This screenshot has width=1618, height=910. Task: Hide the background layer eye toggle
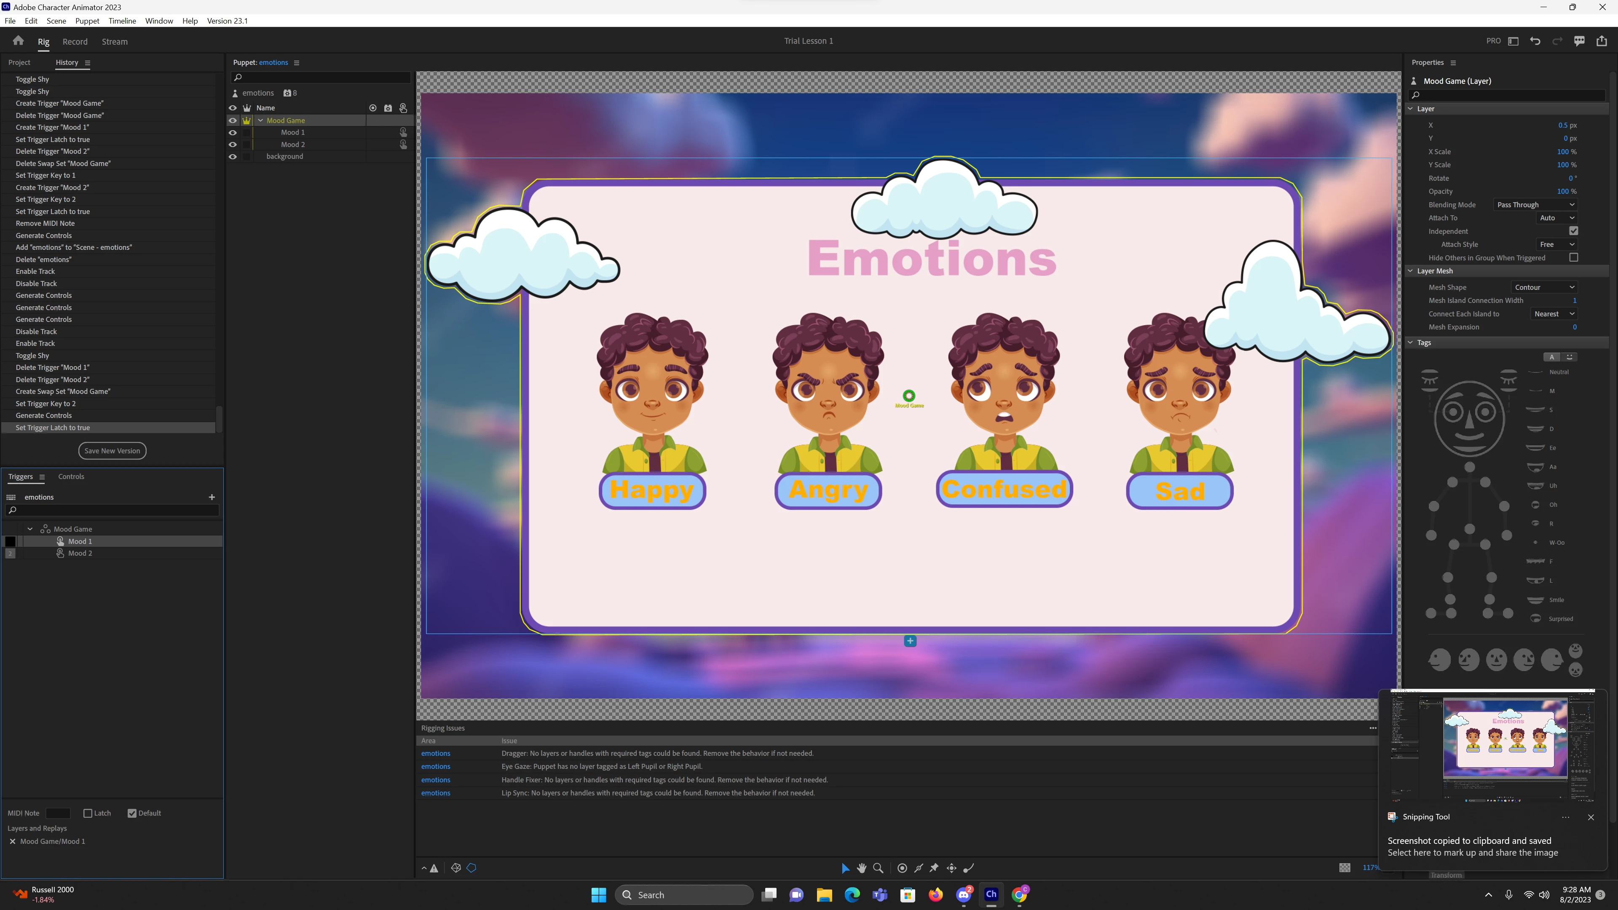(233, 156)
